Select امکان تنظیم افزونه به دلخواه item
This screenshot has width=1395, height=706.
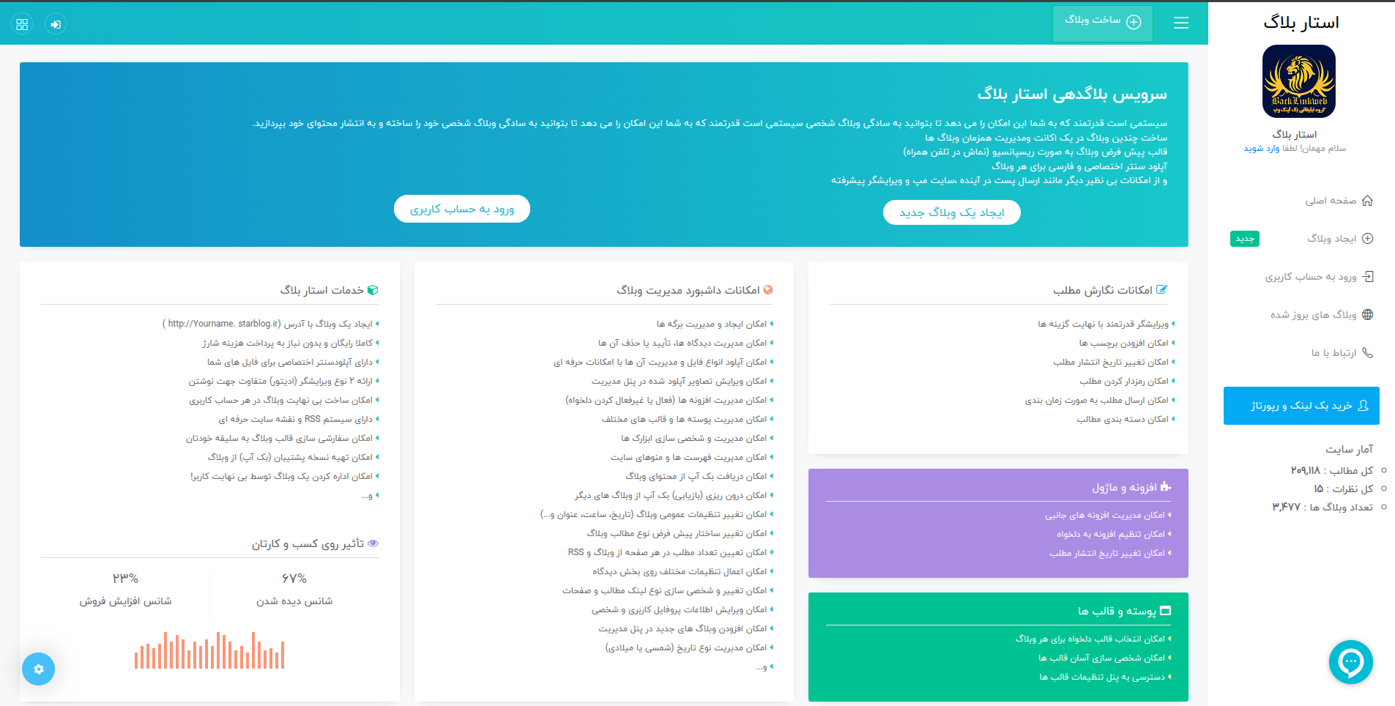(x=1110, y=534)
